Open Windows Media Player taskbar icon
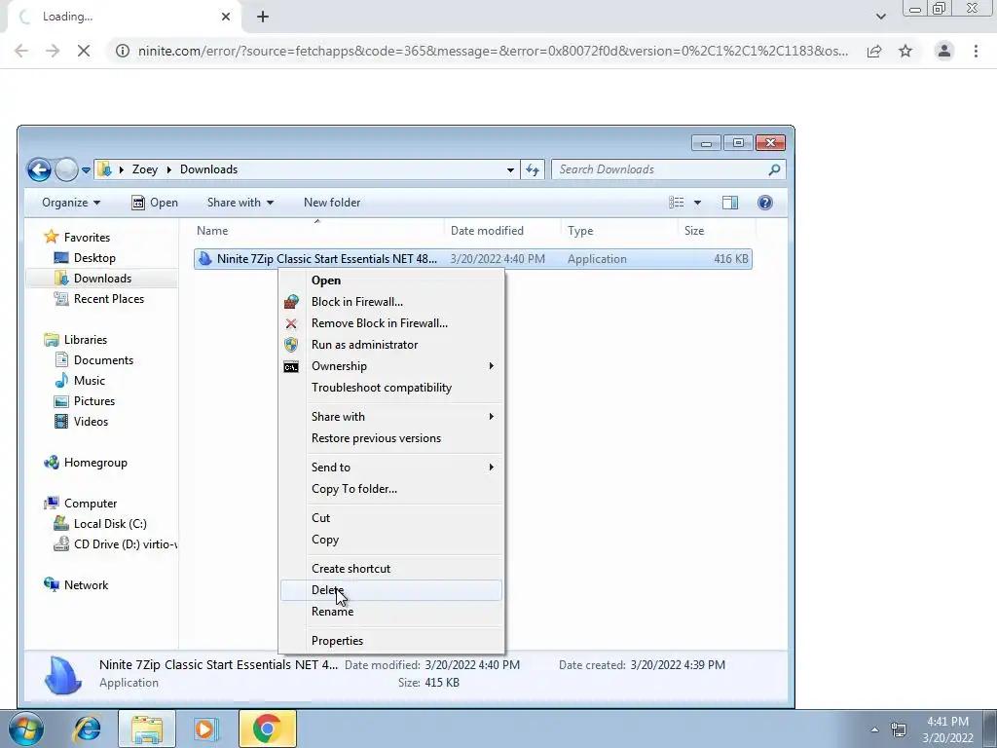The width and height of the screenshot is (997, 748). coord(204,729)
